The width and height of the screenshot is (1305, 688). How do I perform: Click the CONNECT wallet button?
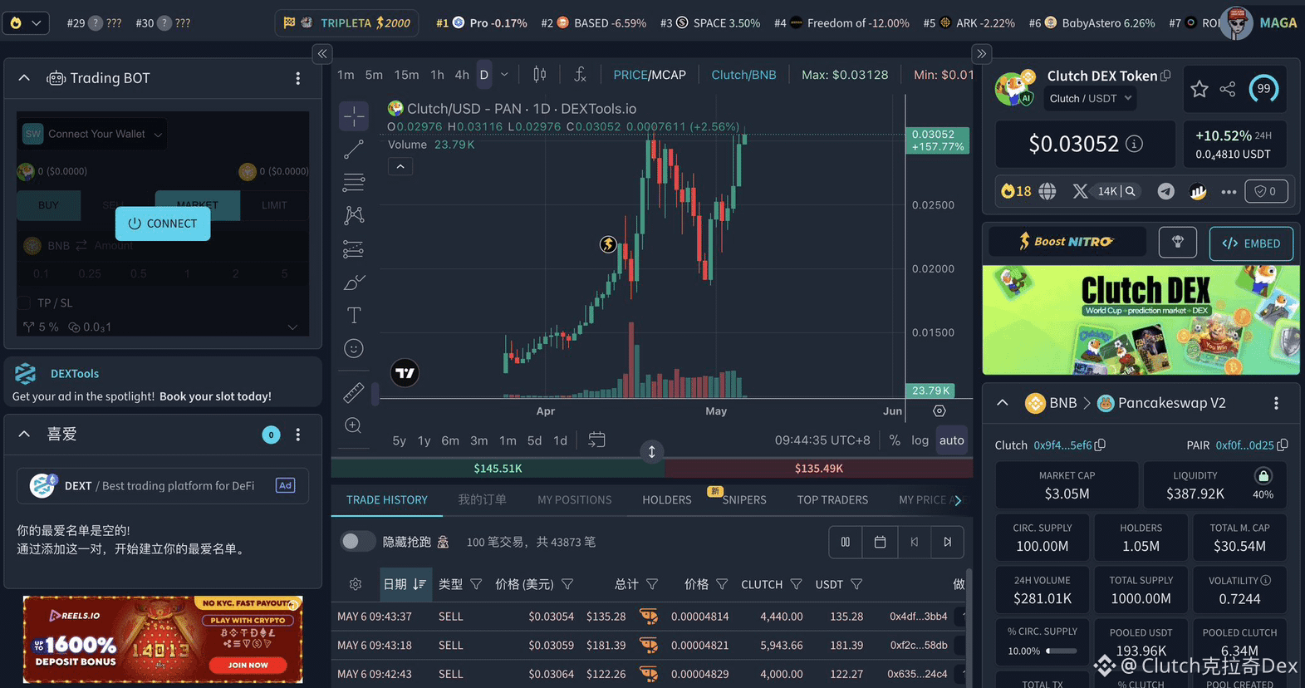point(163,224)
